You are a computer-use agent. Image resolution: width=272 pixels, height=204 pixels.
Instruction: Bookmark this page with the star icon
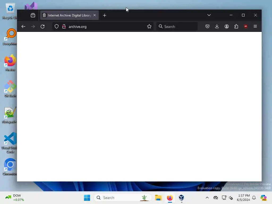tap(149, 26)
